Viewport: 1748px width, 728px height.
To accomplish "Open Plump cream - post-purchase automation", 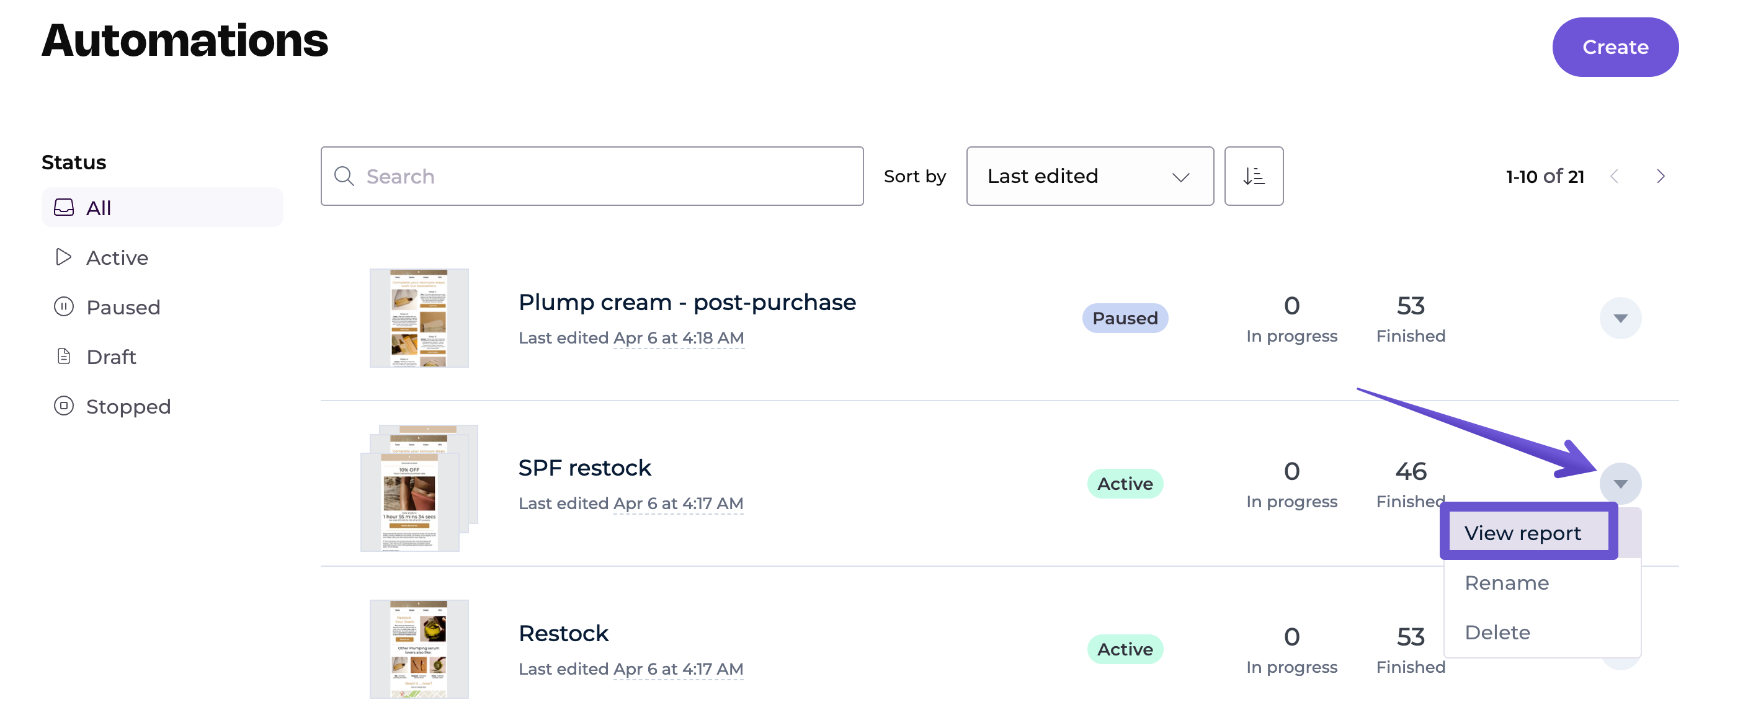I will (x=686, y=302).
